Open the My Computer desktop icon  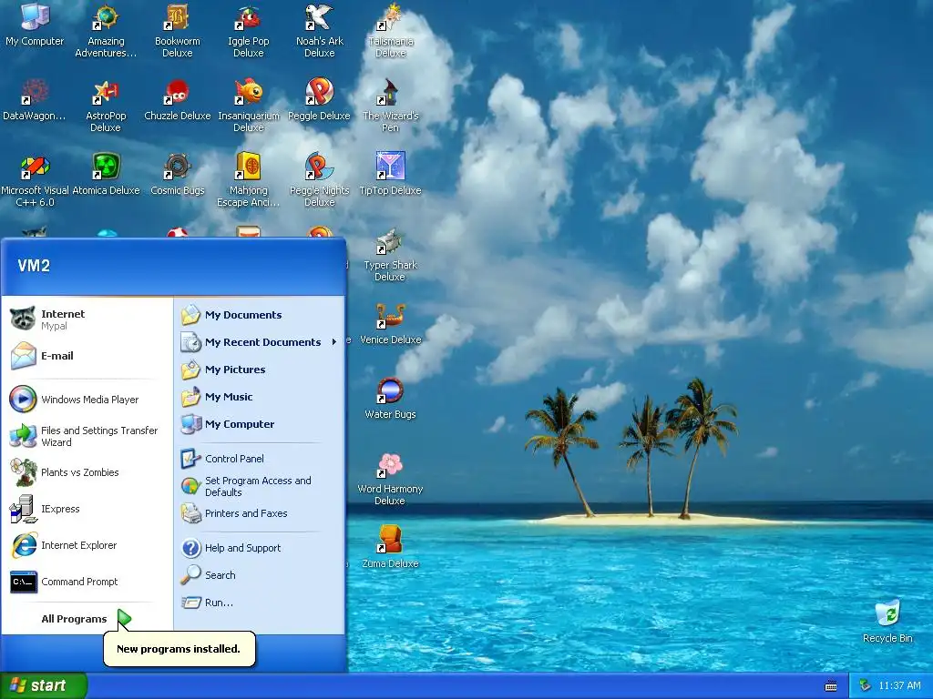coord(35,25)
